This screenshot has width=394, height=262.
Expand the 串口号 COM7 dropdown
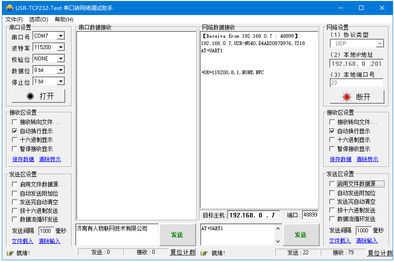61,36
